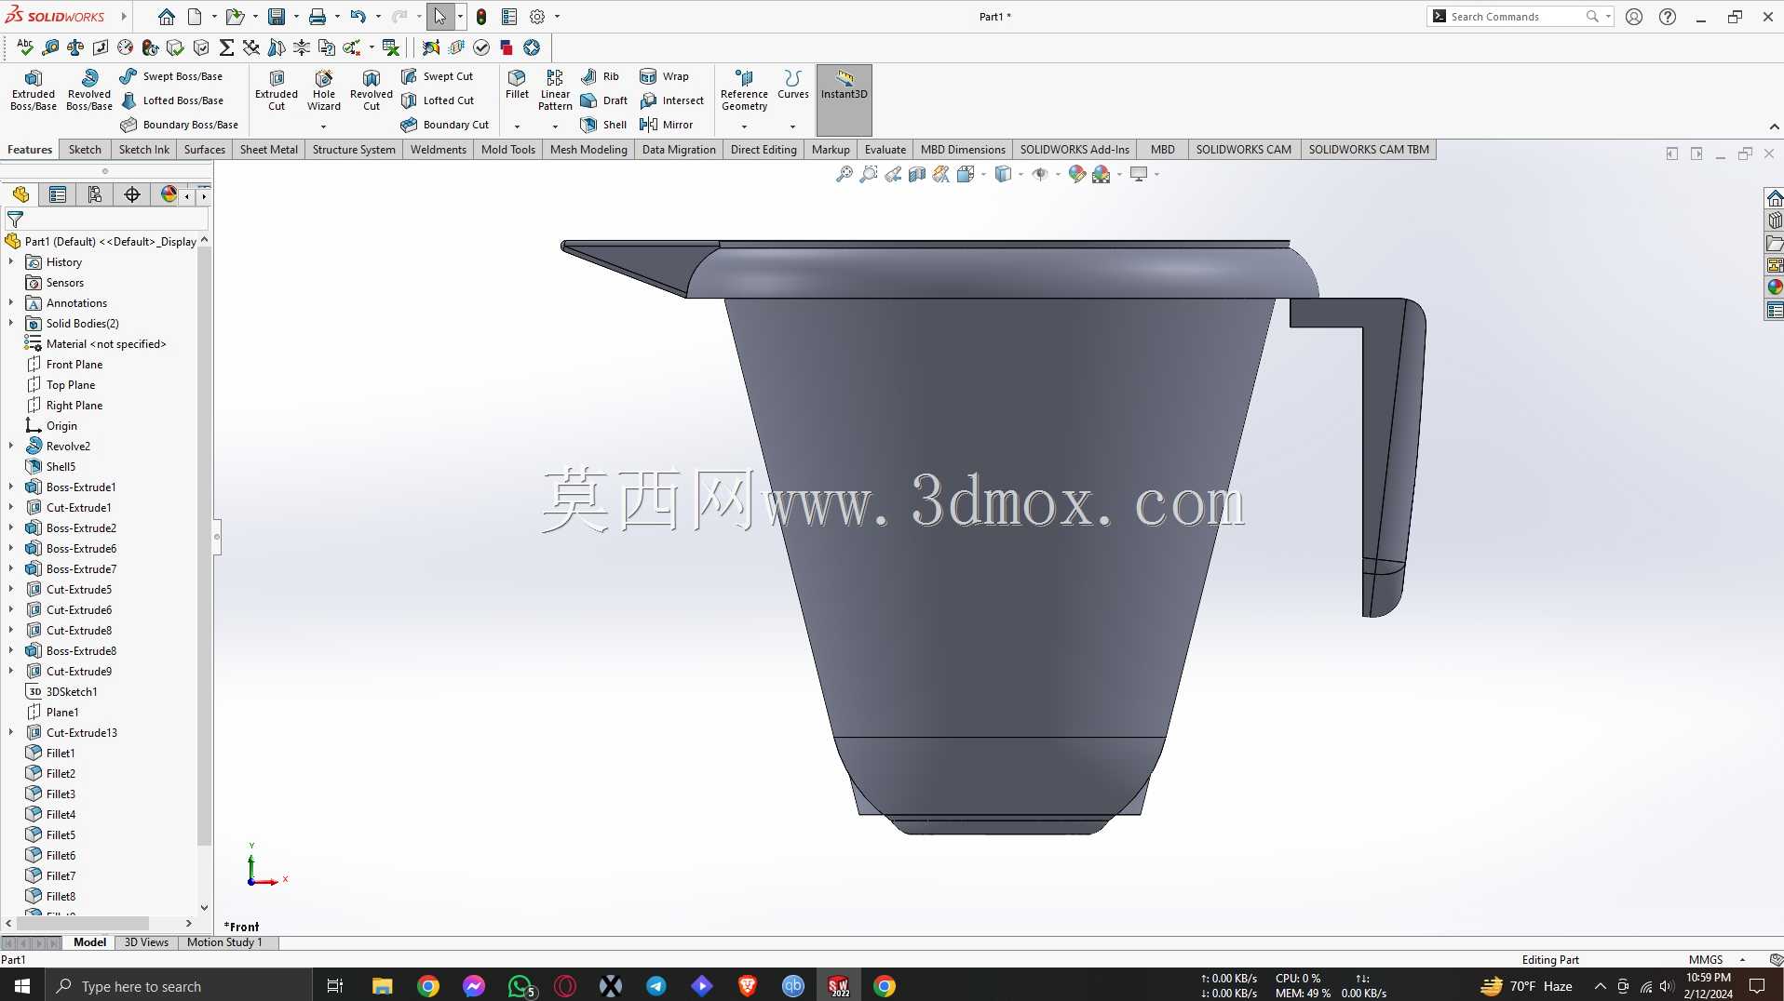Click the Swept Cut tool
The height and width of the screenshot is (1001, 1784).
click(438, 76)
